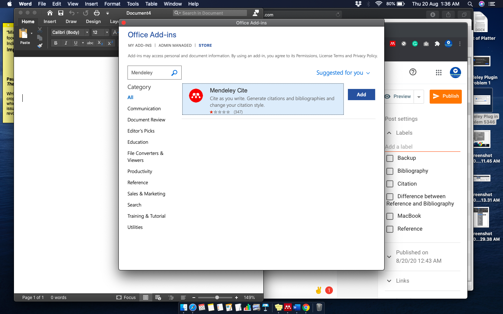Viewport: 503px width, 314px height.
Task: Select the Education category
Action: tap(138, 142)
